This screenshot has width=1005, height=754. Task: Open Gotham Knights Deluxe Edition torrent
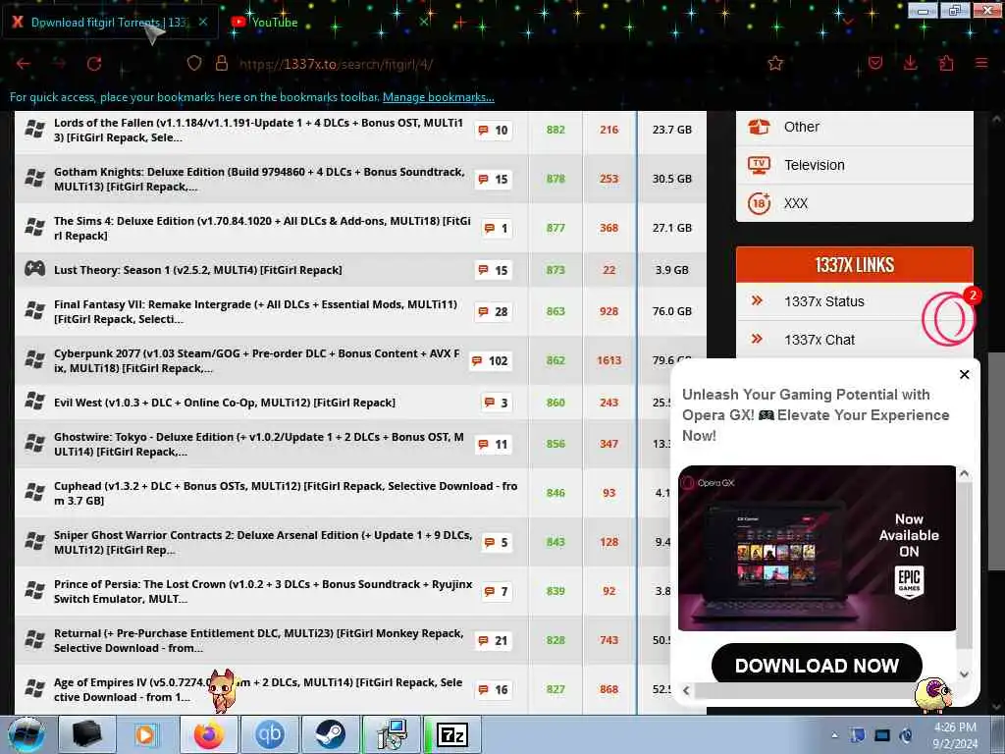pyautogui.click(x=259, y=179)
